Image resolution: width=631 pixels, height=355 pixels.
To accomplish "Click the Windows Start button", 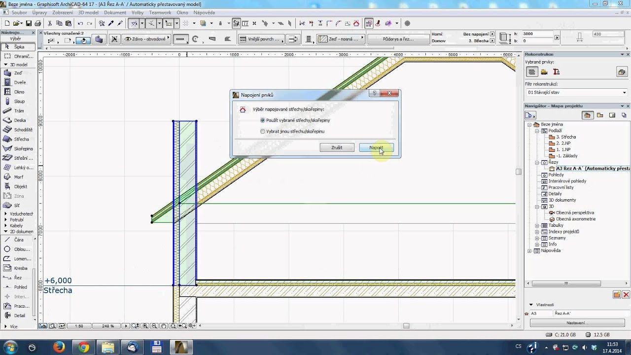I will click(x=10, y=347).
